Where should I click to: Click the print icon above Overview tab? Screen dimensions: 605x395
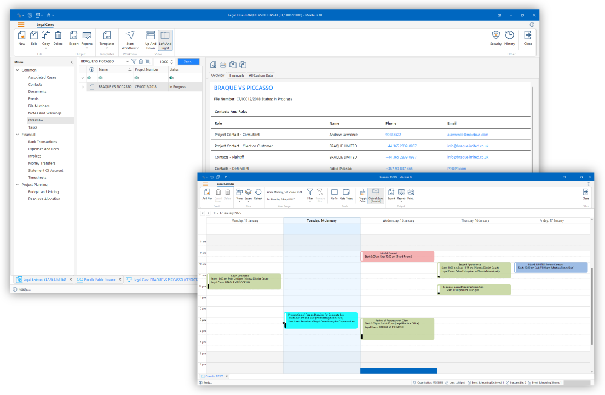click(223, 65)
